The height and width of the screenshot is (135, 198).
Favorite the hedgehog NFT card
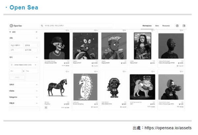tap(95, 72)
